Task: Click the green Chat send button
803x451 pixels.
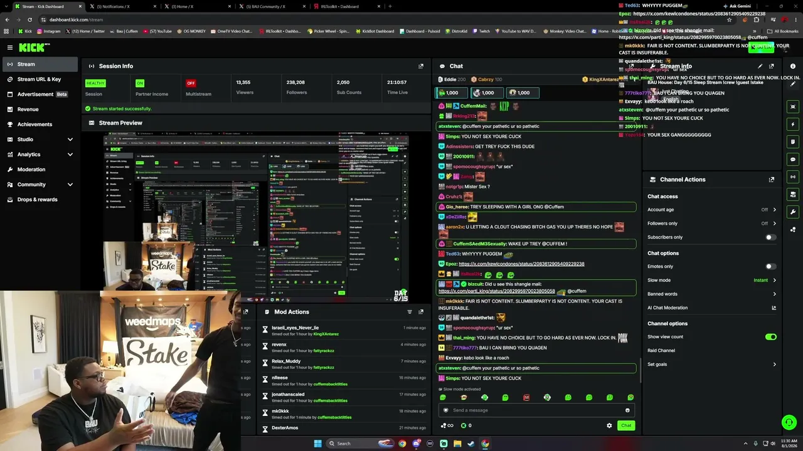Action: tap(626, 425)
